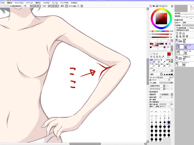Select the rotate canvas tool

point(157,57)
